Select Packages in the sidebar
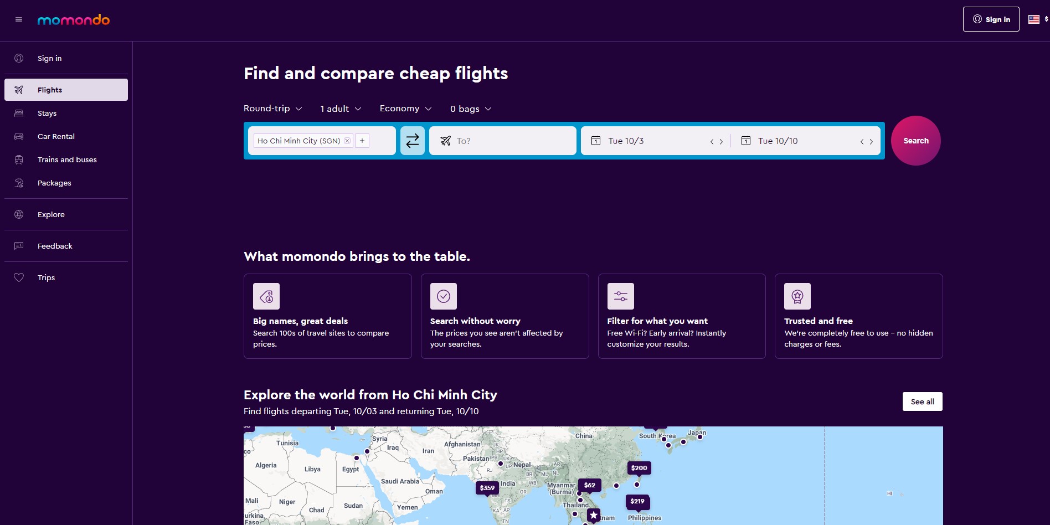This screenshot has height=525, width=1050. coord(66,183)
